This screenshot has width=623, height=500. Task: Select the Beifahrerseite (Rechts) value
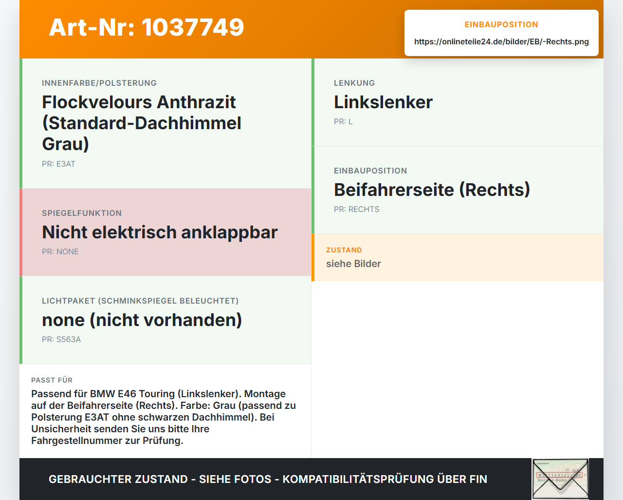[x=432, y=190]
